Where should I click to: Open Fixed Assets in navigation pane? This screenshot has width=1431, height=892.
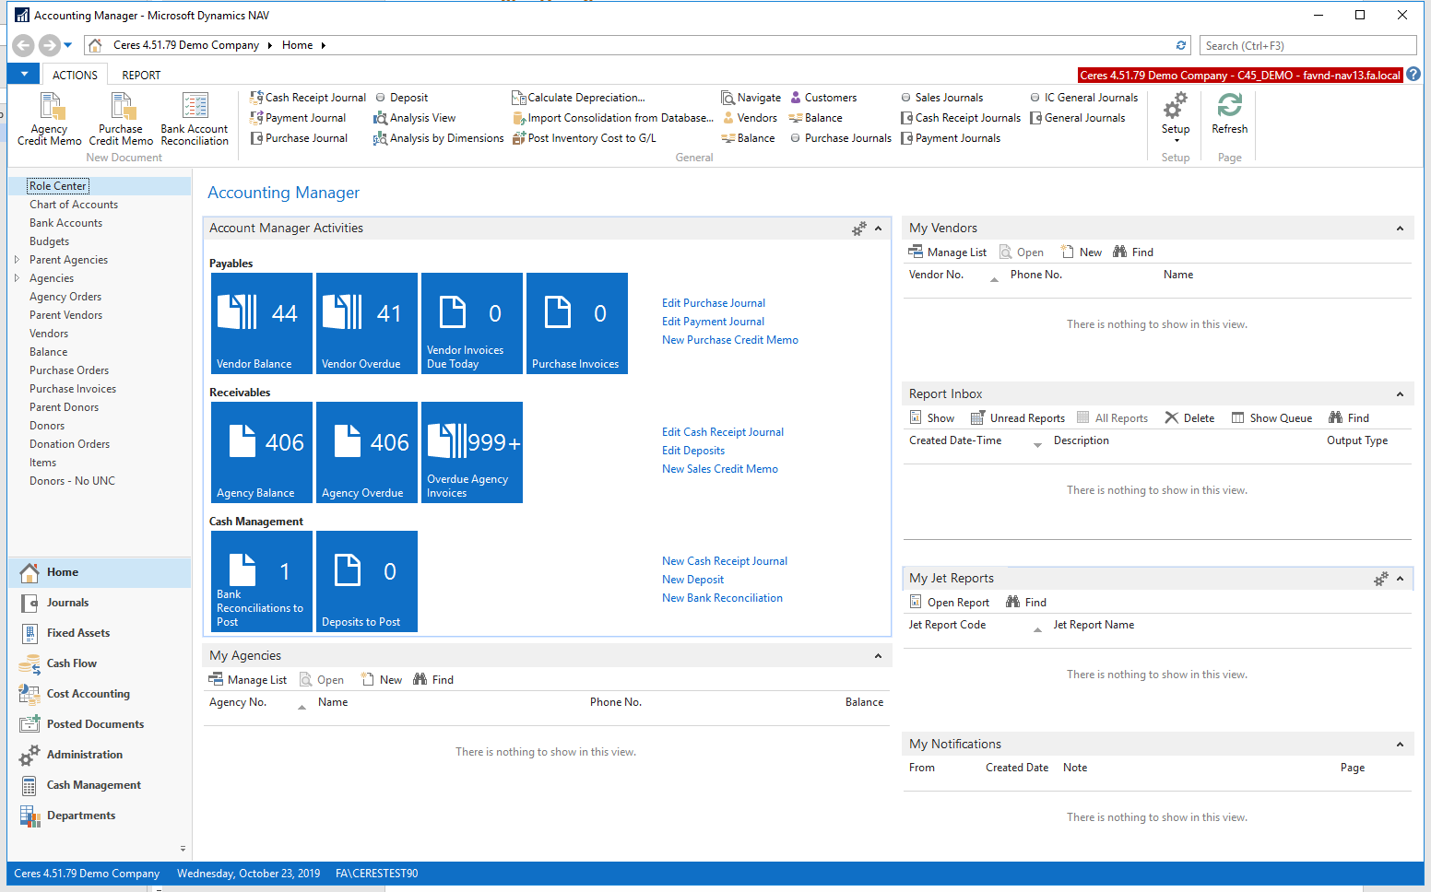click(x=78, y=633)
